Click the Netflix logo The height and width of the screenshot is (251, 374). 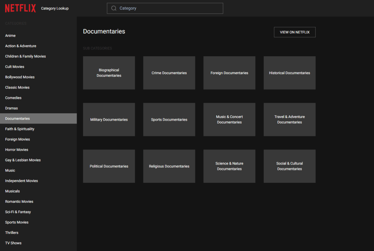click(x=20, y=8)
